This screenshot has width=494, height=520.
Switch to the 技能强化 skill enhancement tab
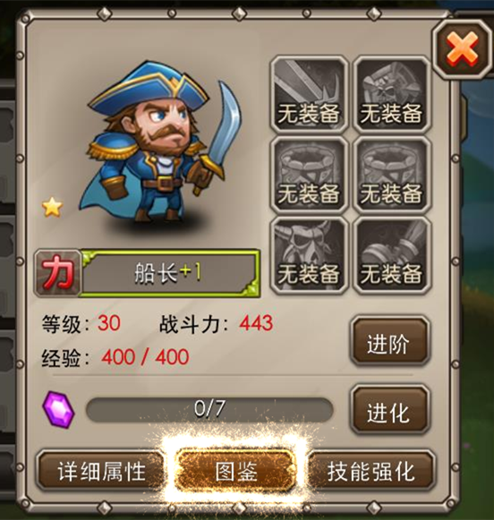tap(371, 471)
